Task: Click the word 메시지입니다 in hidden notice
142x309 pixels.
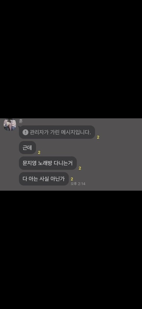Action: pyautogui.click(x=78, y=132)
